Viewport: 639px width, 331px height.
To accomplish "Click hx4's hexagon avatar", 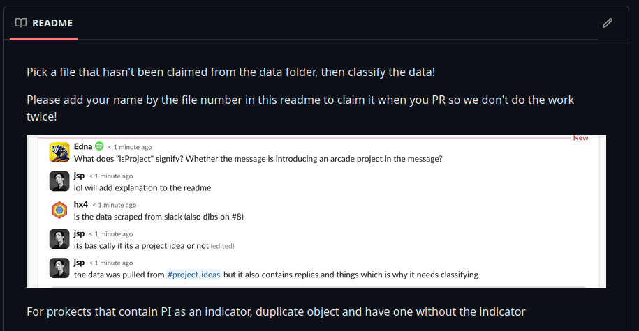I will pyautogui.click(x=59, y=210).
